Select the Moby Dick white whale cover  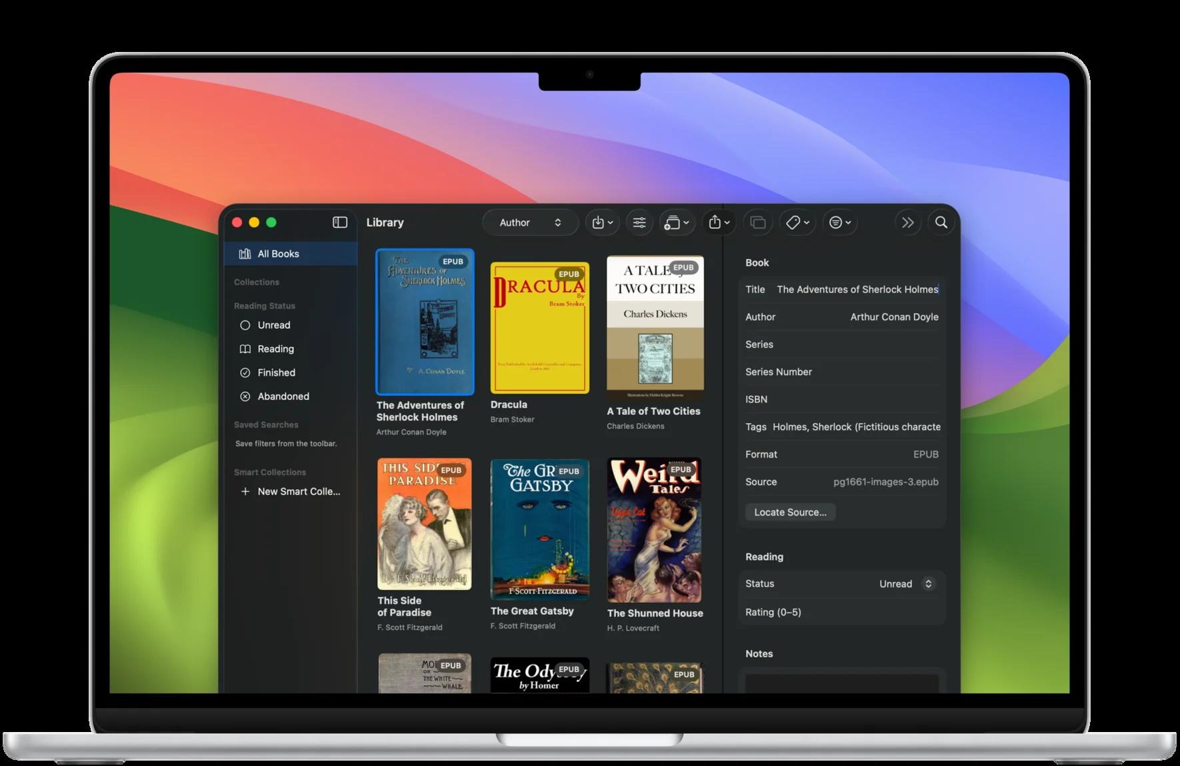tap(425, 673)
